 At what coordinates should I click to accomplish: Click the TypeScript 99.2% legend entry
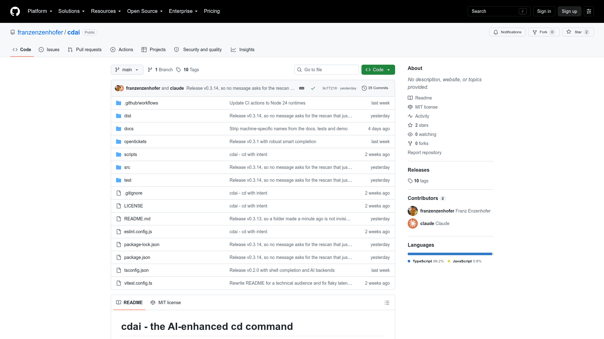click(426, 261)
